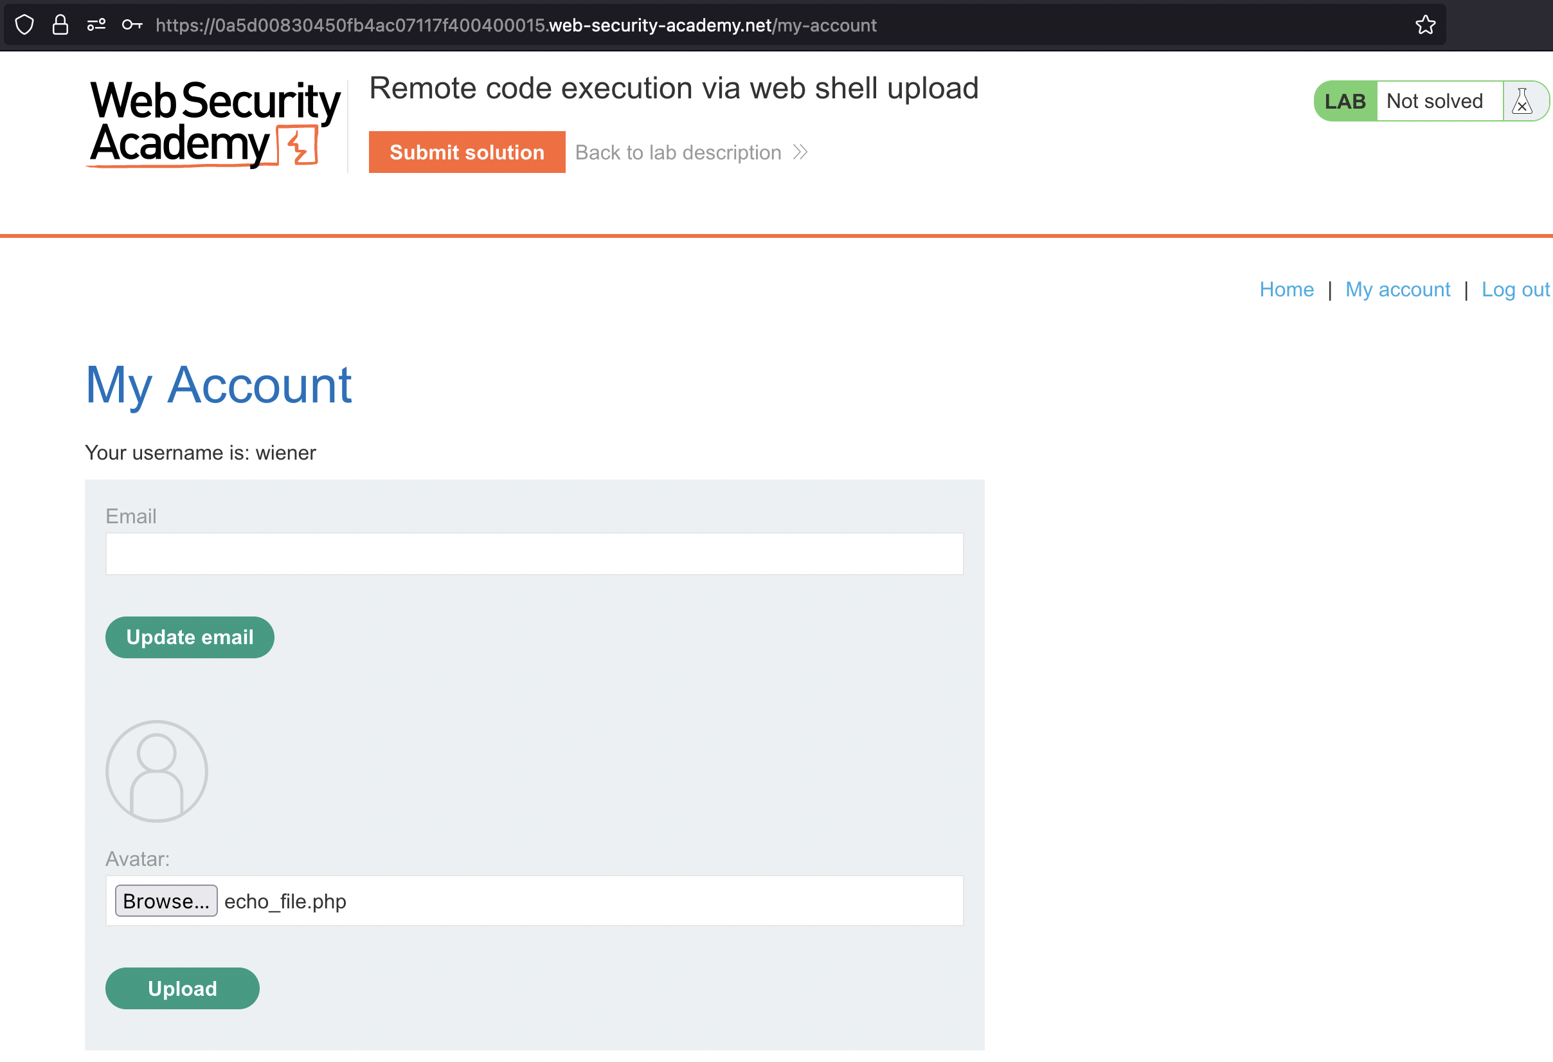This screenshot has height=1062, width=1553.
Task: Click the double chevron after lab description
Action: (x=800, y=152)
